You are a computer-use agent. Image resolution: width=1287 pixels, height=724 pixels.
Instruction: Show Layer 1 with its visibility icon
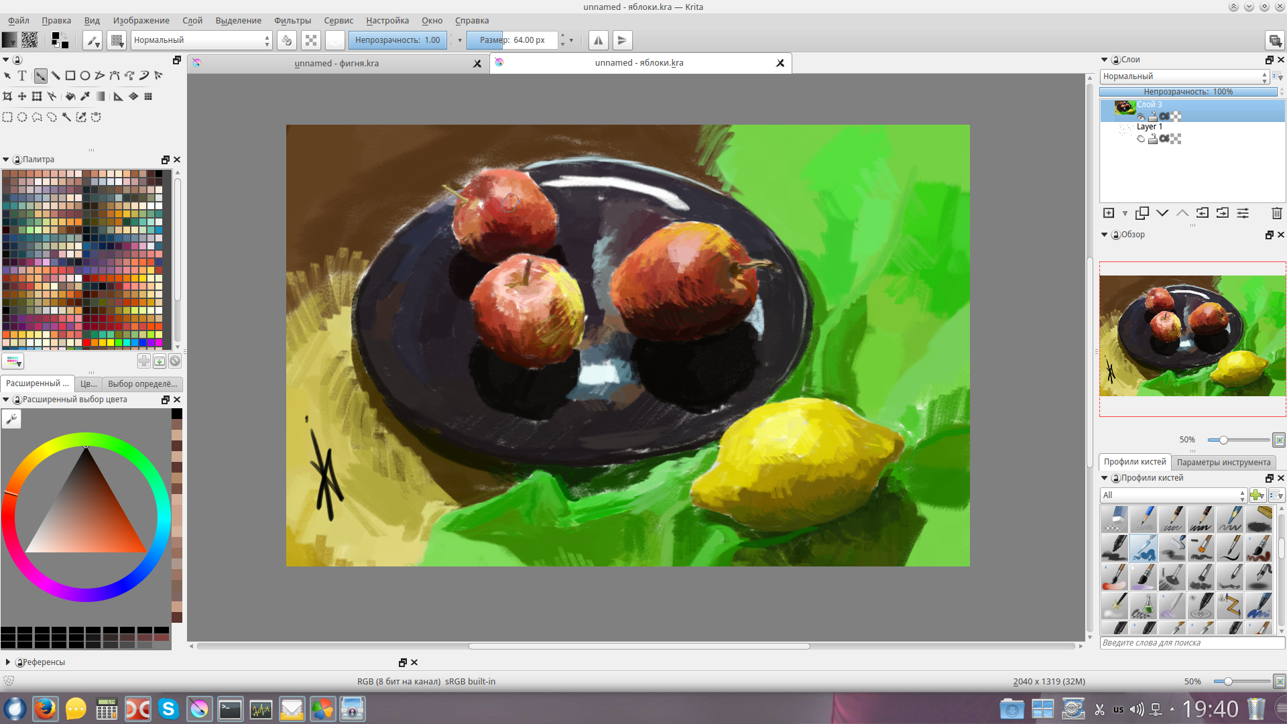click(1141, 139)
